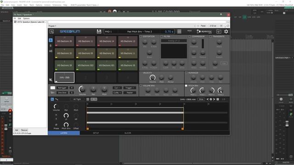
Task: Select pad bank A
Action: [51, 40]
